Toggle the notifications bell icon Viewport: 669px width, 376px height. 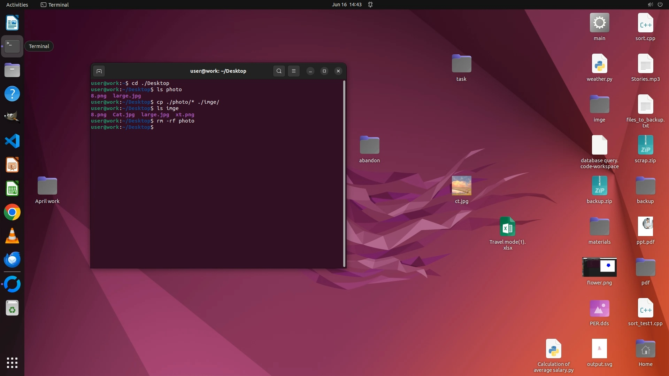point(370,5)
